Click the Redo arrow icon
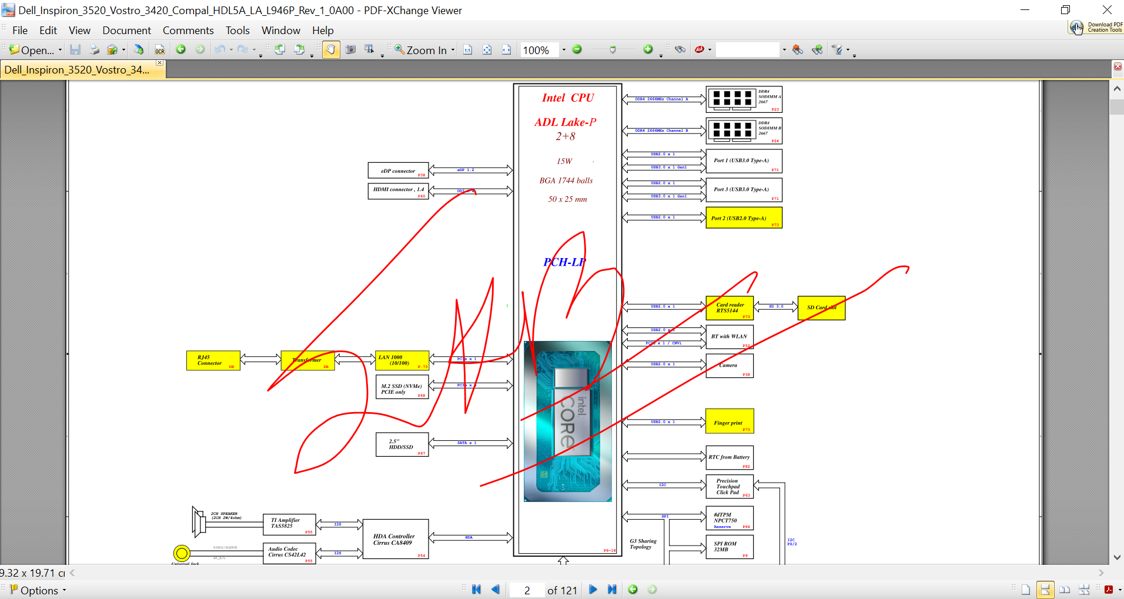Image resolution: width=1124 pixels, height=599 pixels. pyautogui.click(x=243, y=50)
